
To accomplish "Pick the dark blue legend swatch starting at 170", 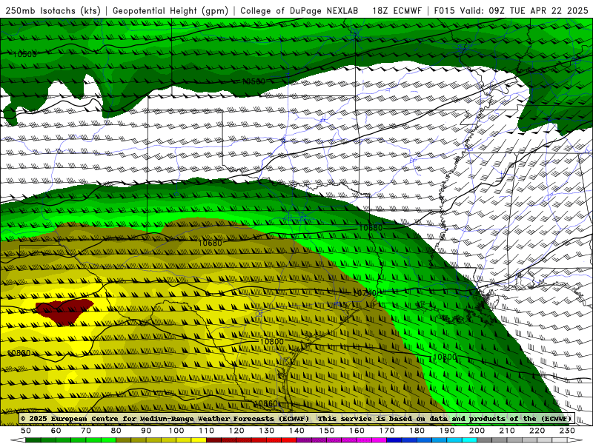I will 394,440.
